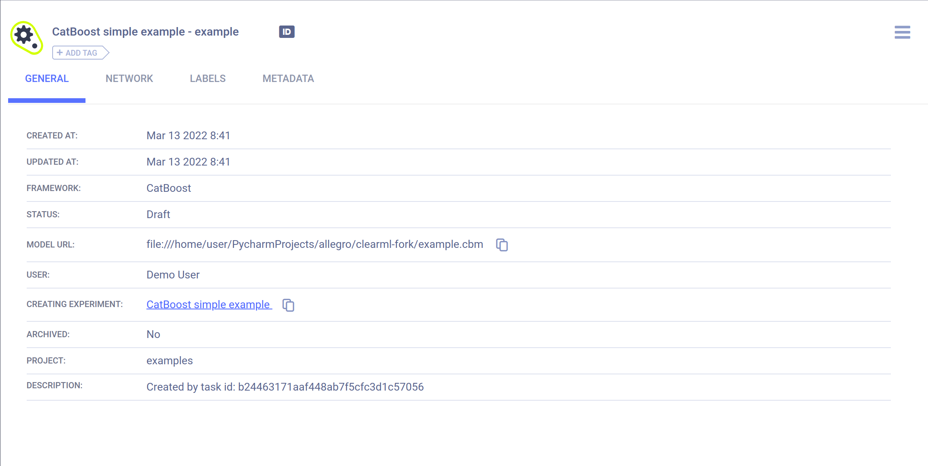Click the plus icon in ADD TAG
The height and width of the screenshot is (466, 928).
[x=60, y=53]
